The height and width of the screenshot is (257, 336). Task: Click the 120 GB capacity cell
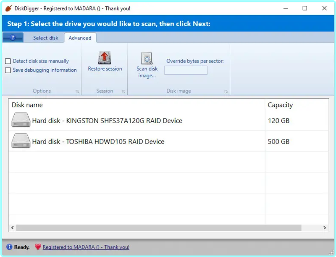coord(278,121)
